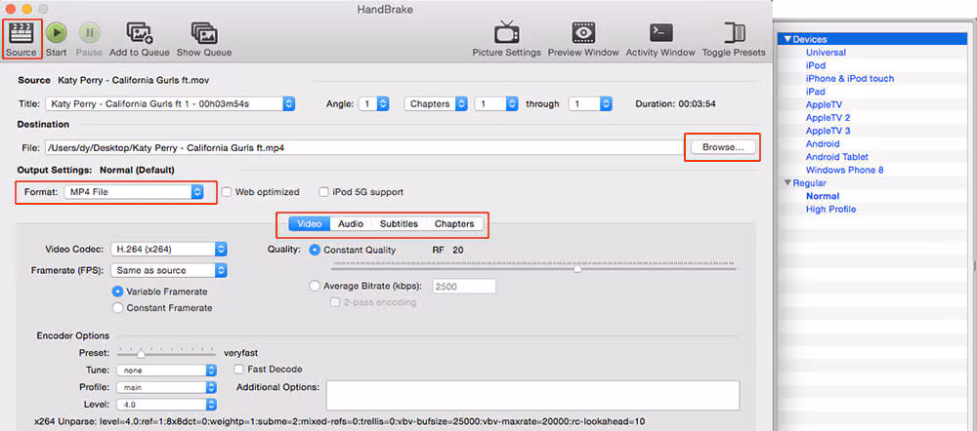Select the AppleTV 3 preset

pyautogui.click(x=828, y=131)
